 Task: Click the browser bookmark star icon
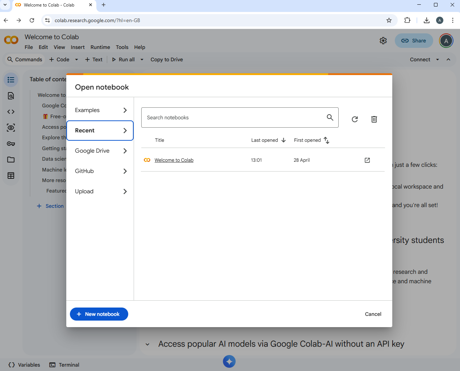coord(389,20)
